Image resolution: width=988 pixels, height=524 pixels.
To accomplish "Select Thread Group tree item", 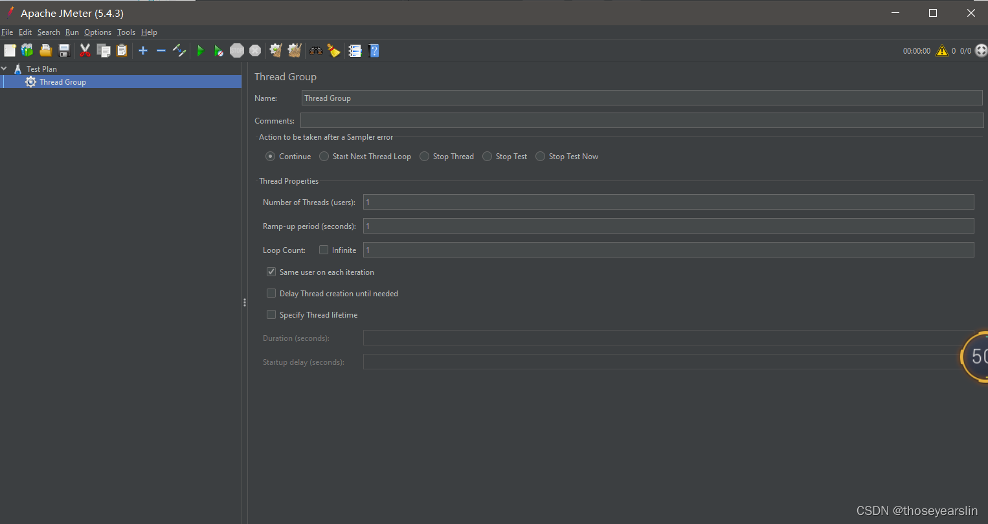I will tap(63, 82).
